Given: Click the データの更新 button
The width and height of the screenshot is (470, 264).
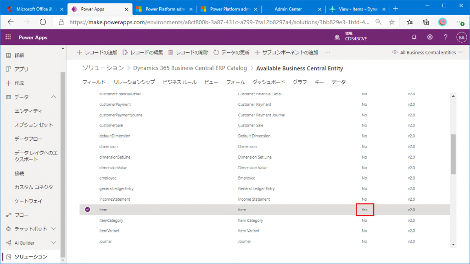Looking at the screenshot, I should click(231, 52).
